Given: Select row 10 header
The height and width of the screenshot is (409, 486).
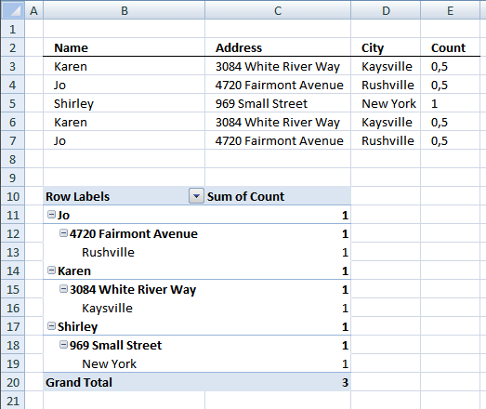Looking at the screenshot, I should [12, 196].
